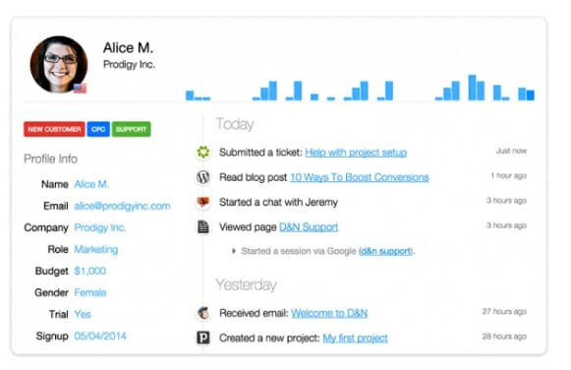Open the My first project link
Screen dimensions: 571x370
[x=355, y=338]
